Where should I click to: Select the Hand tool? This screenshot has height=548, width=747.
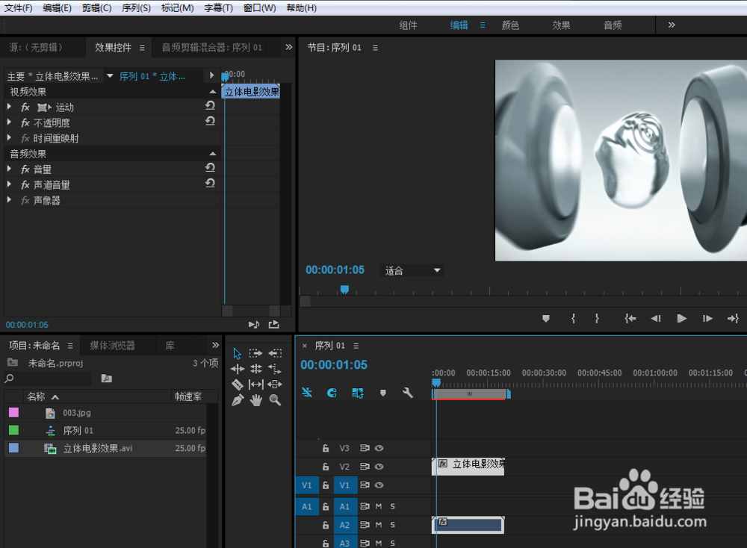coord(256,400)
